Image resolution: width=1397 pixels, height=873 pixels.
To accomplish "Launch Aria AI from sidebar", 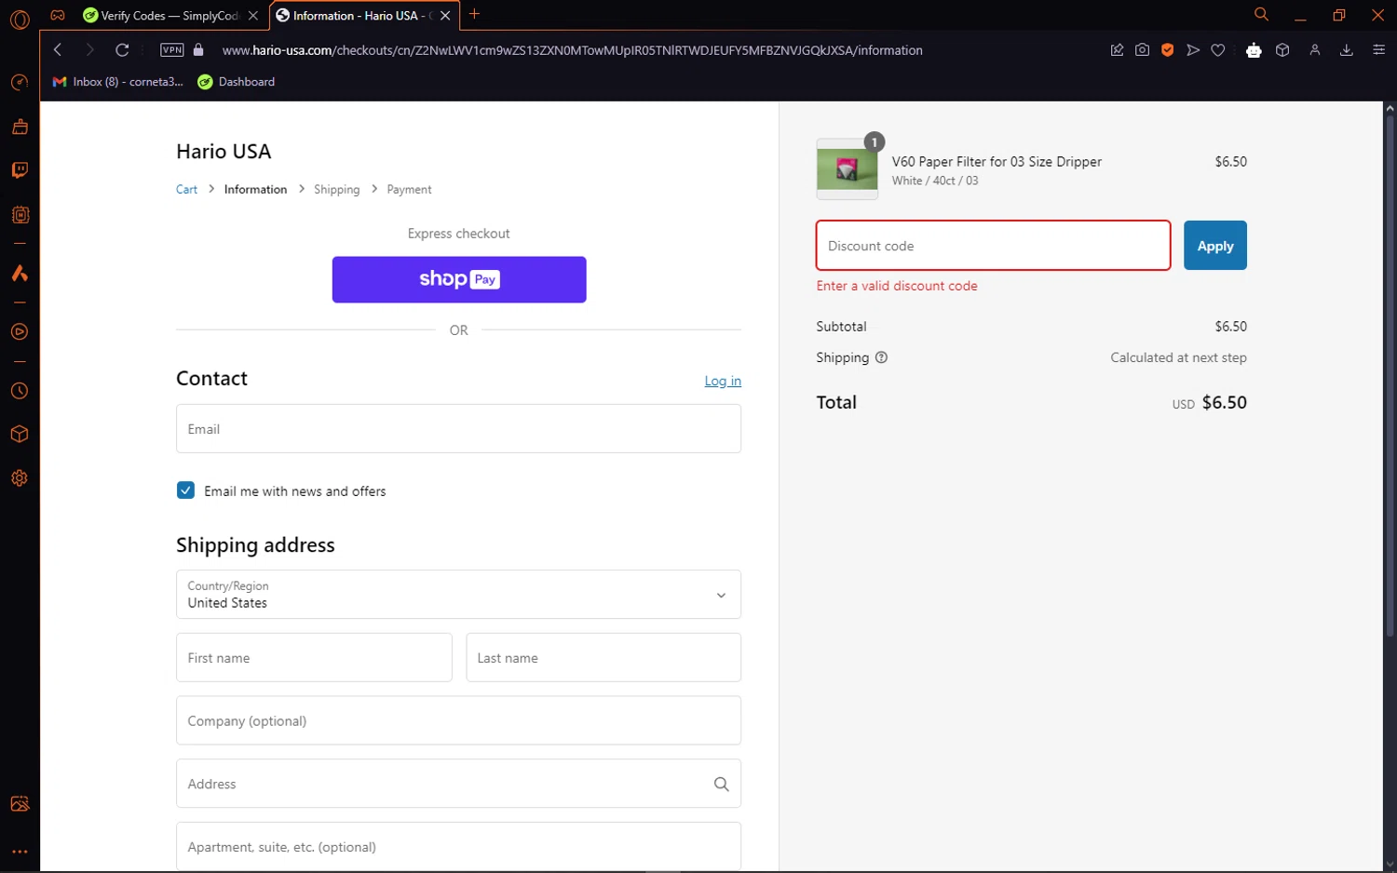I will (x=20, y=274).
